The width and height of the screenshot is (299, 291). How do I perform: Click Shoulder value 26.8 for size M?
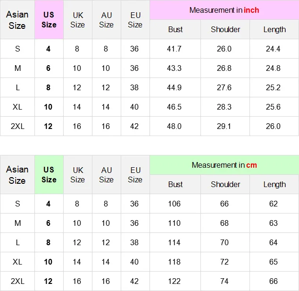point(224,68)
